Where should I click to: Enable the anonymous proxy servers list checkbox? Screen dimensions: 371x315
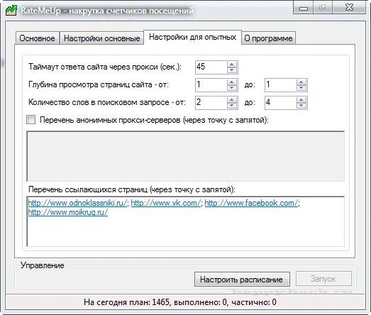(x=31, y=119)
